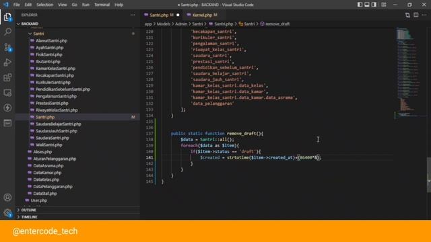
Task: Open the Run menu
Action: click(x=86, y=5)
